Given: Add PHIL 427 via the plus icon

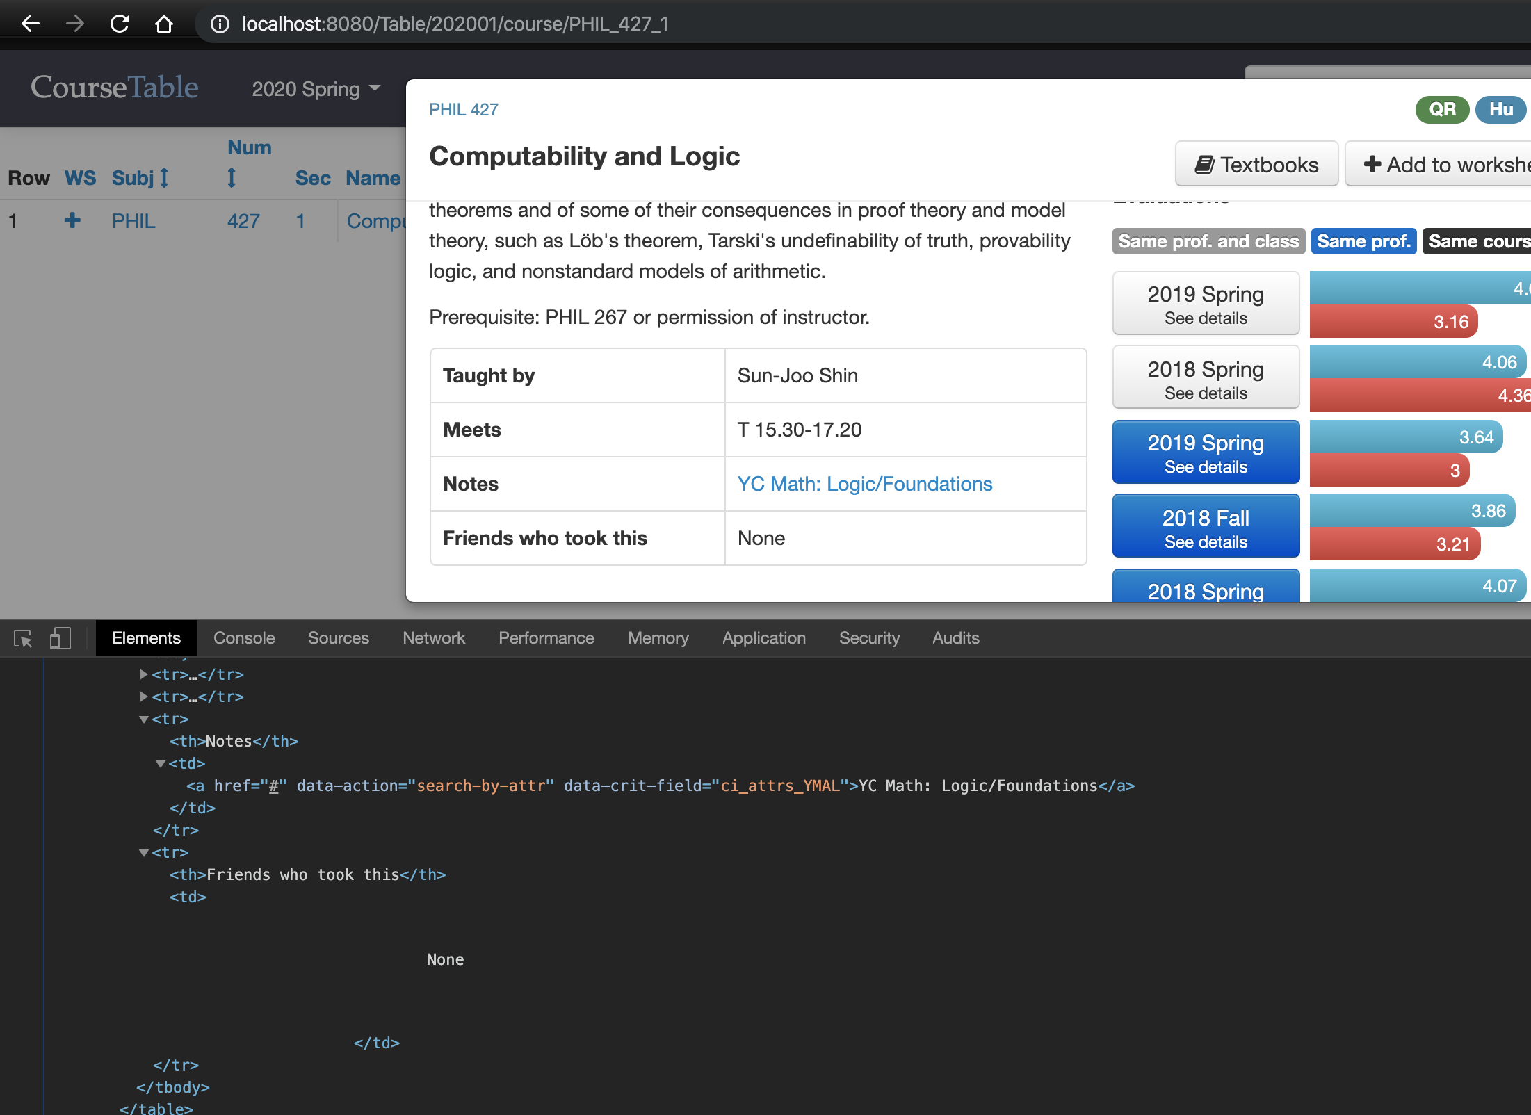Looking at the screenshot, I should point(72,220).
